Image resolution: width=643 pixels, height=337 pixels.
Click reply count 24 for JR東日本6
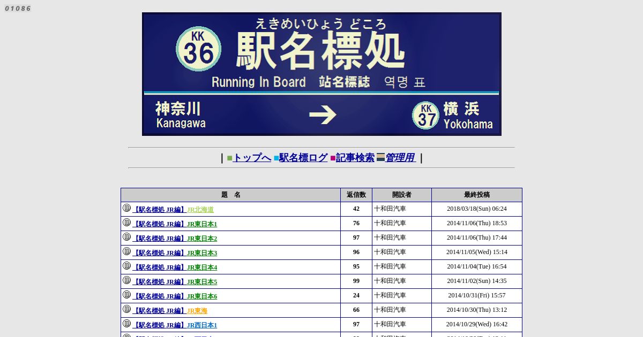pyautogui.click(x=356, y=296)
